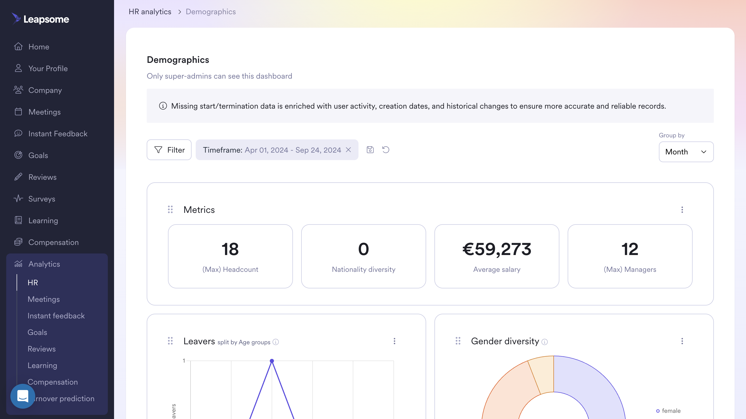The image size is (746, 419).
Task: Open the Filter button
Action: coord(169,150)
